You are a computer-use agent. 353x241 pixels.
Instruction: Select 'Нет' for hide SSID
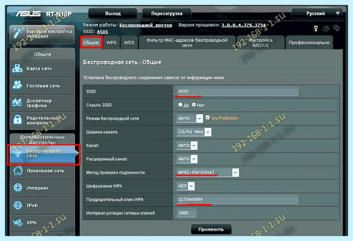[x=194, y=105]
